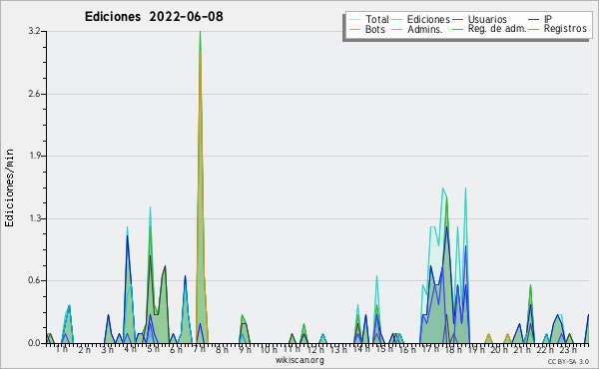Click the 'CC BY-SA 3.0' license text
The image size is (599, 369).
pyautogui.click(x=568, y=362)
